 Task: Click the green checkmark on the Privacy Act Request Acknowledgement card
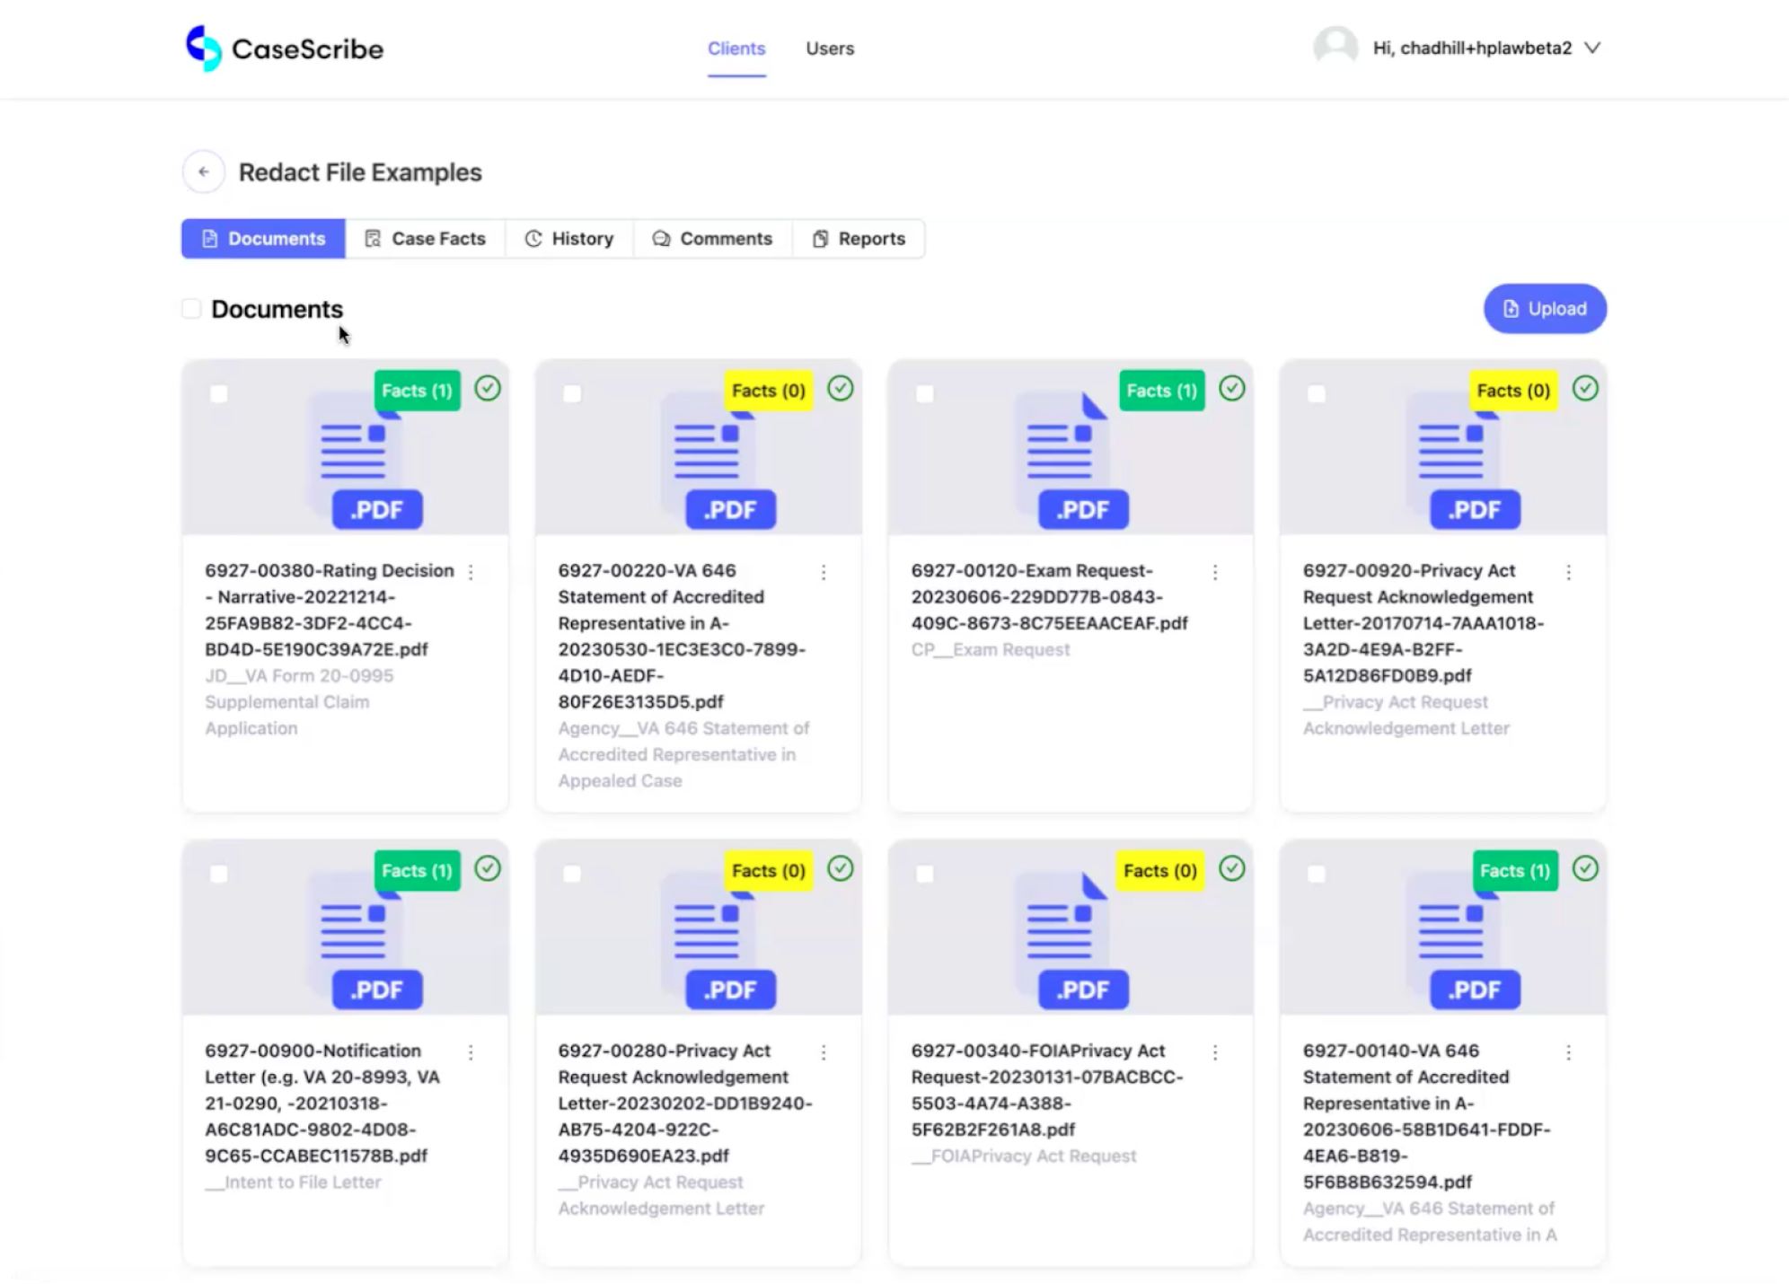[x=1586, y=389]
